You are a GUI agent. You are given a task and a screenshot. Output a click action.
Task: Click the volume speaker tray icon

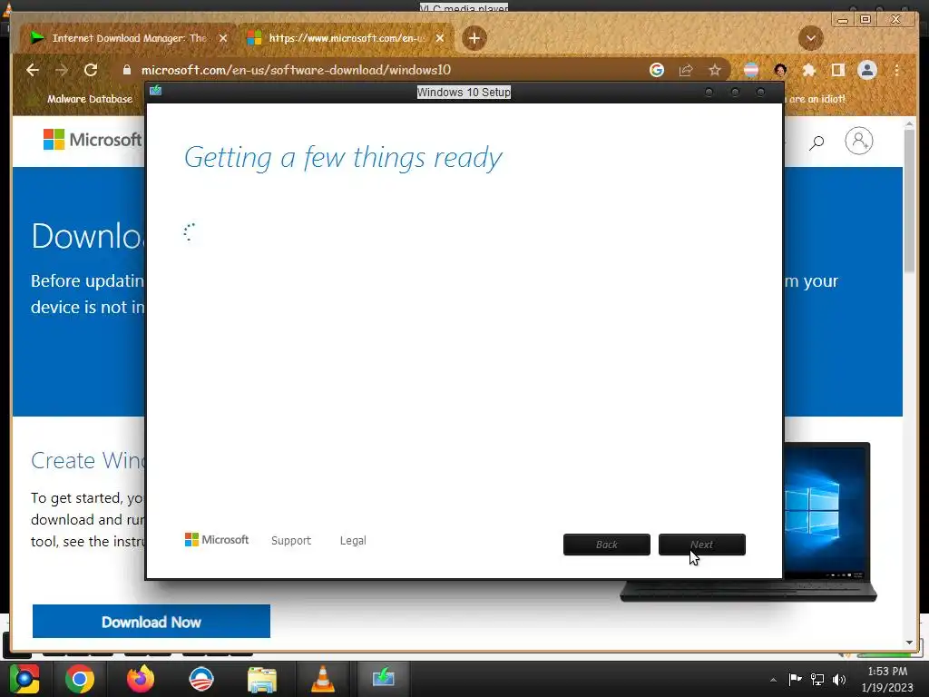(839, 679)
